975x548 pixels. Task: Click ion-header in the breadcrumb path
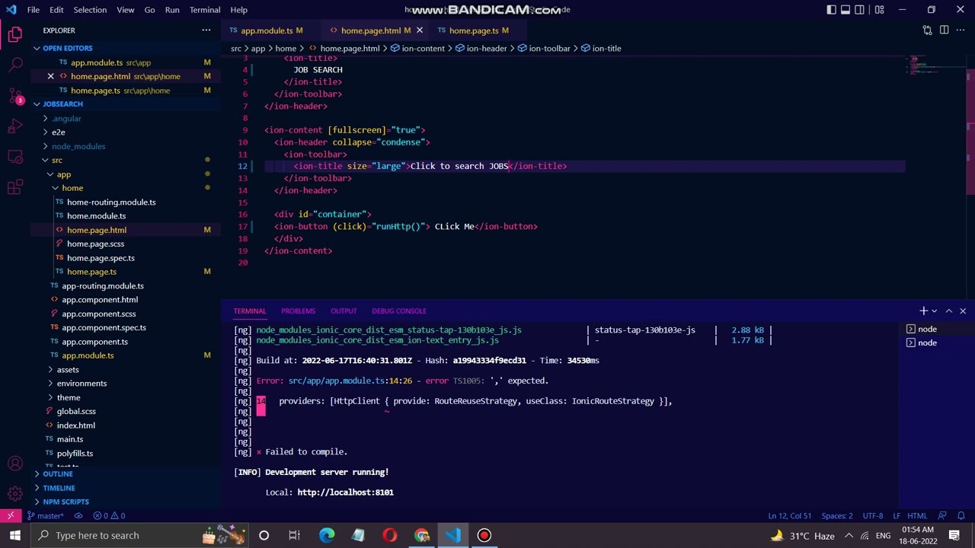486,48
